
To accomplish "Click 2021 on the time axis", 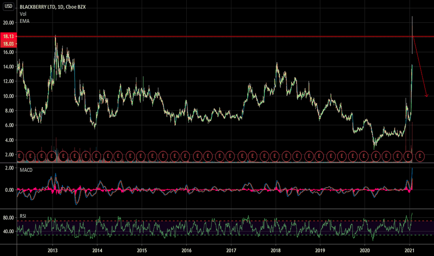I will pyautogui.click(x=409, y=250).
